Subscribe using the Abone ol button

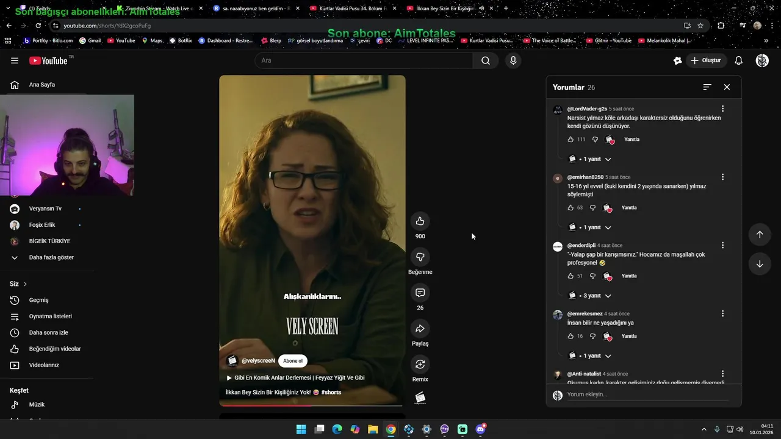pos(293,361)
